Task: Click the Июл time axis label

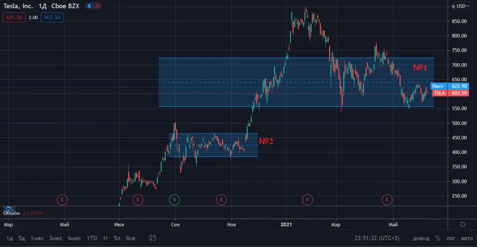Action: 119,224
